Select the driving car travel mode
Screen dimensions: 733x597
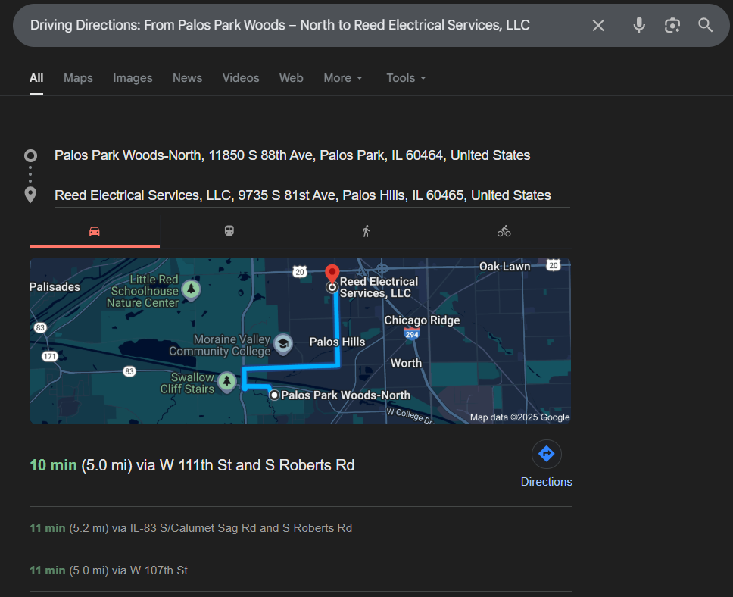(x=95, y=231)
